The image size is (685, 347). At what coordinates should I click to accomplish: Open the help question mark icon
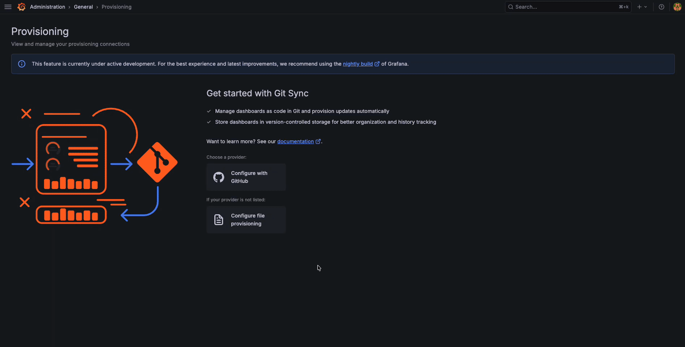click(661, 7)
